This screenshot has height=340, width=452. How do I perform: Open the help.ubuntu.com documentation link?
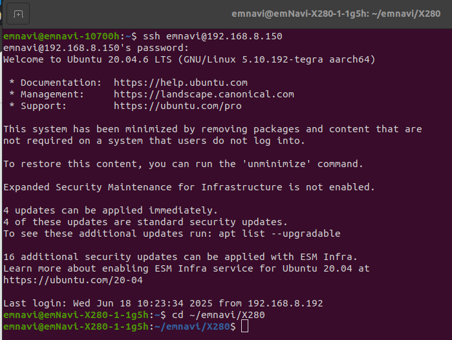[180, 83]
